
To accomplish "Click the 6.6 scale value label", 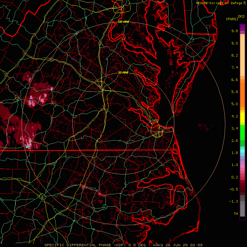I will tap(235, 80).
